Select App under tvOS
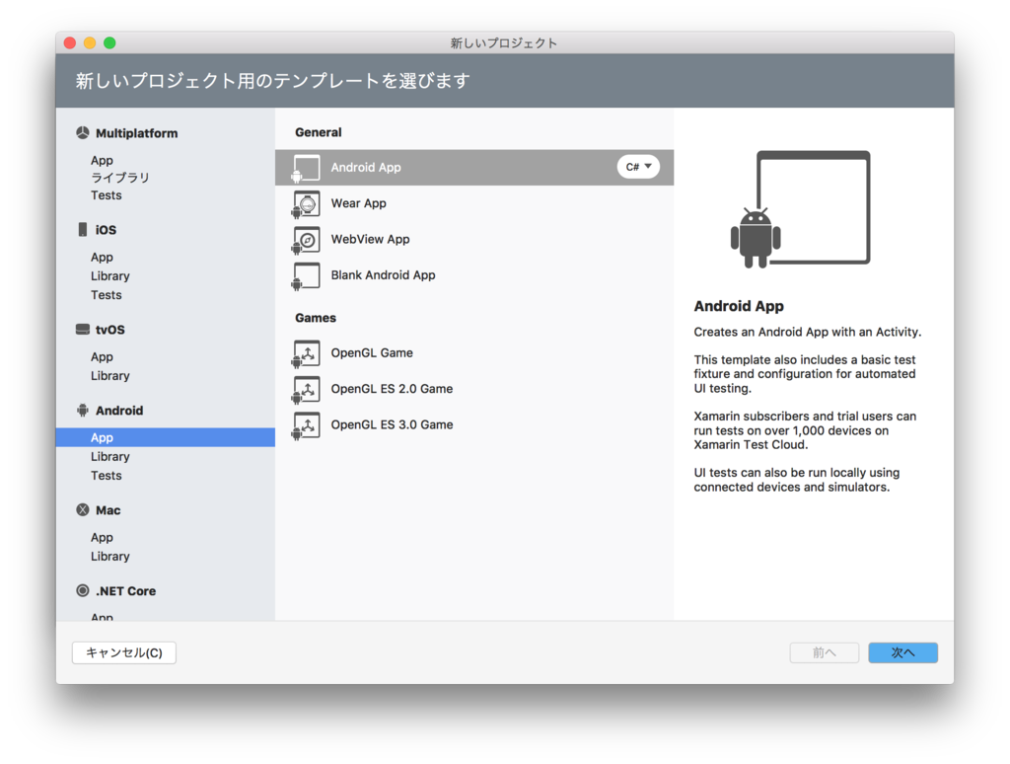The height and width of the screenshot is (764, 1010). (x=102, y=356)
